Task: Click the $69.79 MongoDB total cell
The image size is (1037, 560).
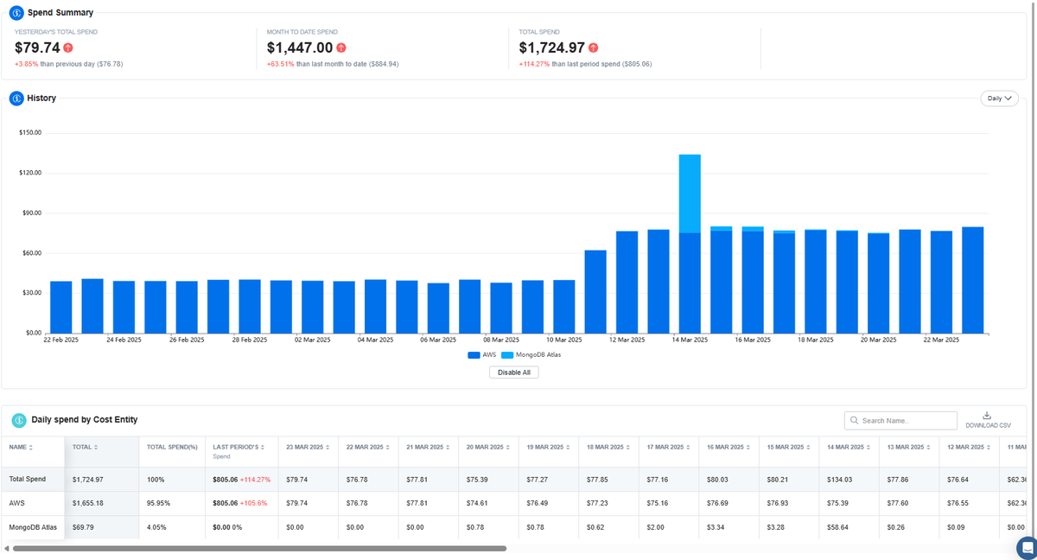Action: 83,527
